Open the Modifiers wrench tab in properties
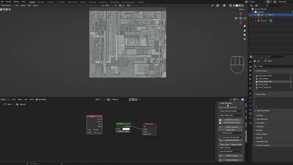This screenshot has width=293, height=165. tap(250, 98)
